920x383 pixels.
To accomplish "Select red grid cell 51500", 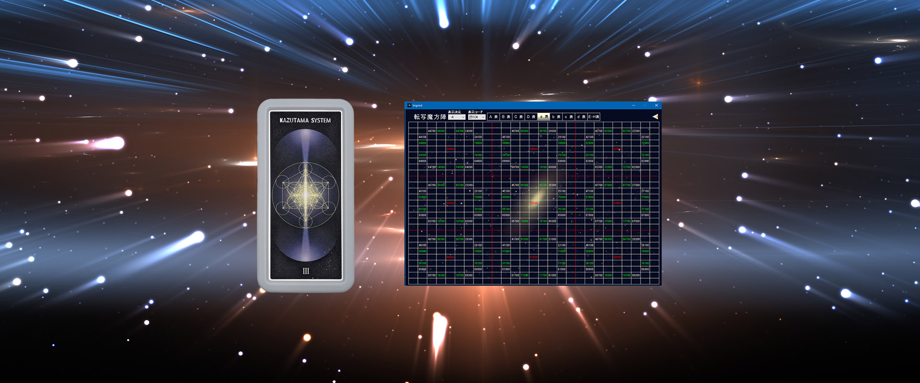I will [x=534, y=257].
